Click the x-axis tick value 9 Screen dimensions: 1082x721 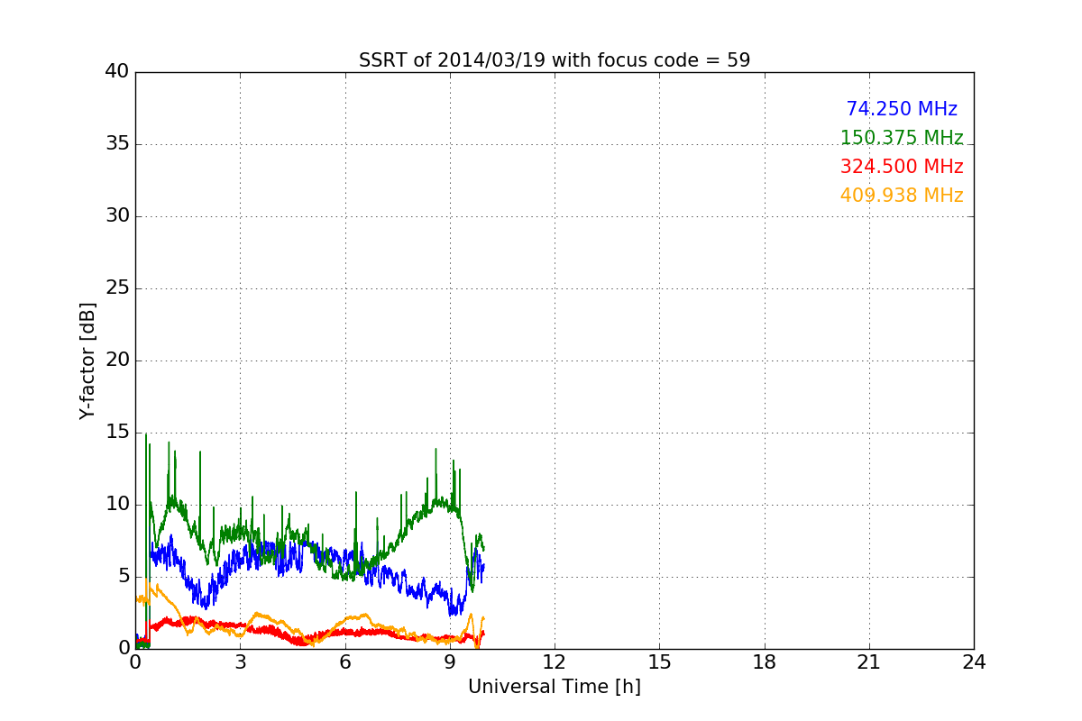[x=450, y=662]
